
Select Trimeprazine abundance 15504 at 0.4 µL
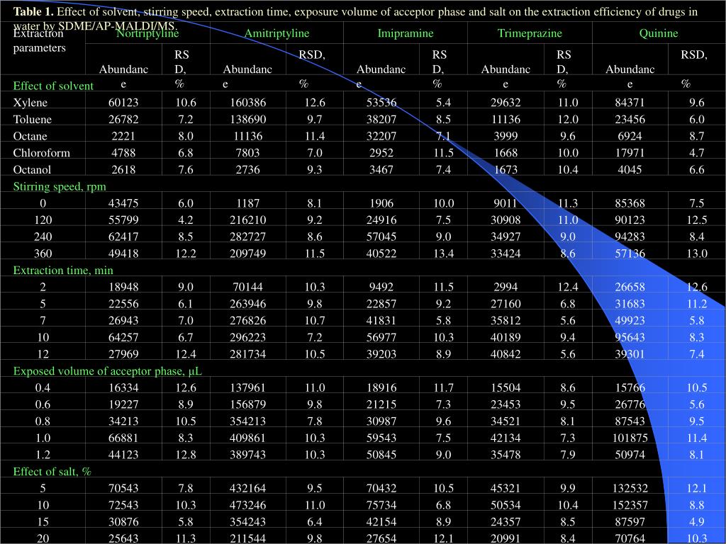[506, 387]
